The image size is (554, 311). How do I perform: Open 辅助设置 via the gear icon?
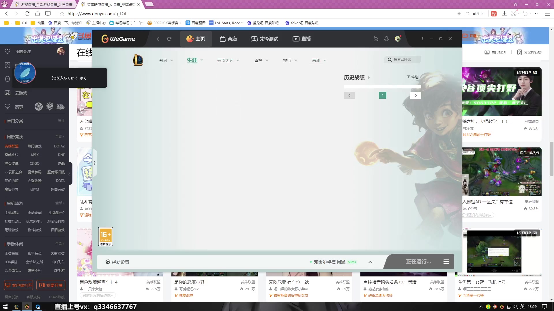point(108,262)
